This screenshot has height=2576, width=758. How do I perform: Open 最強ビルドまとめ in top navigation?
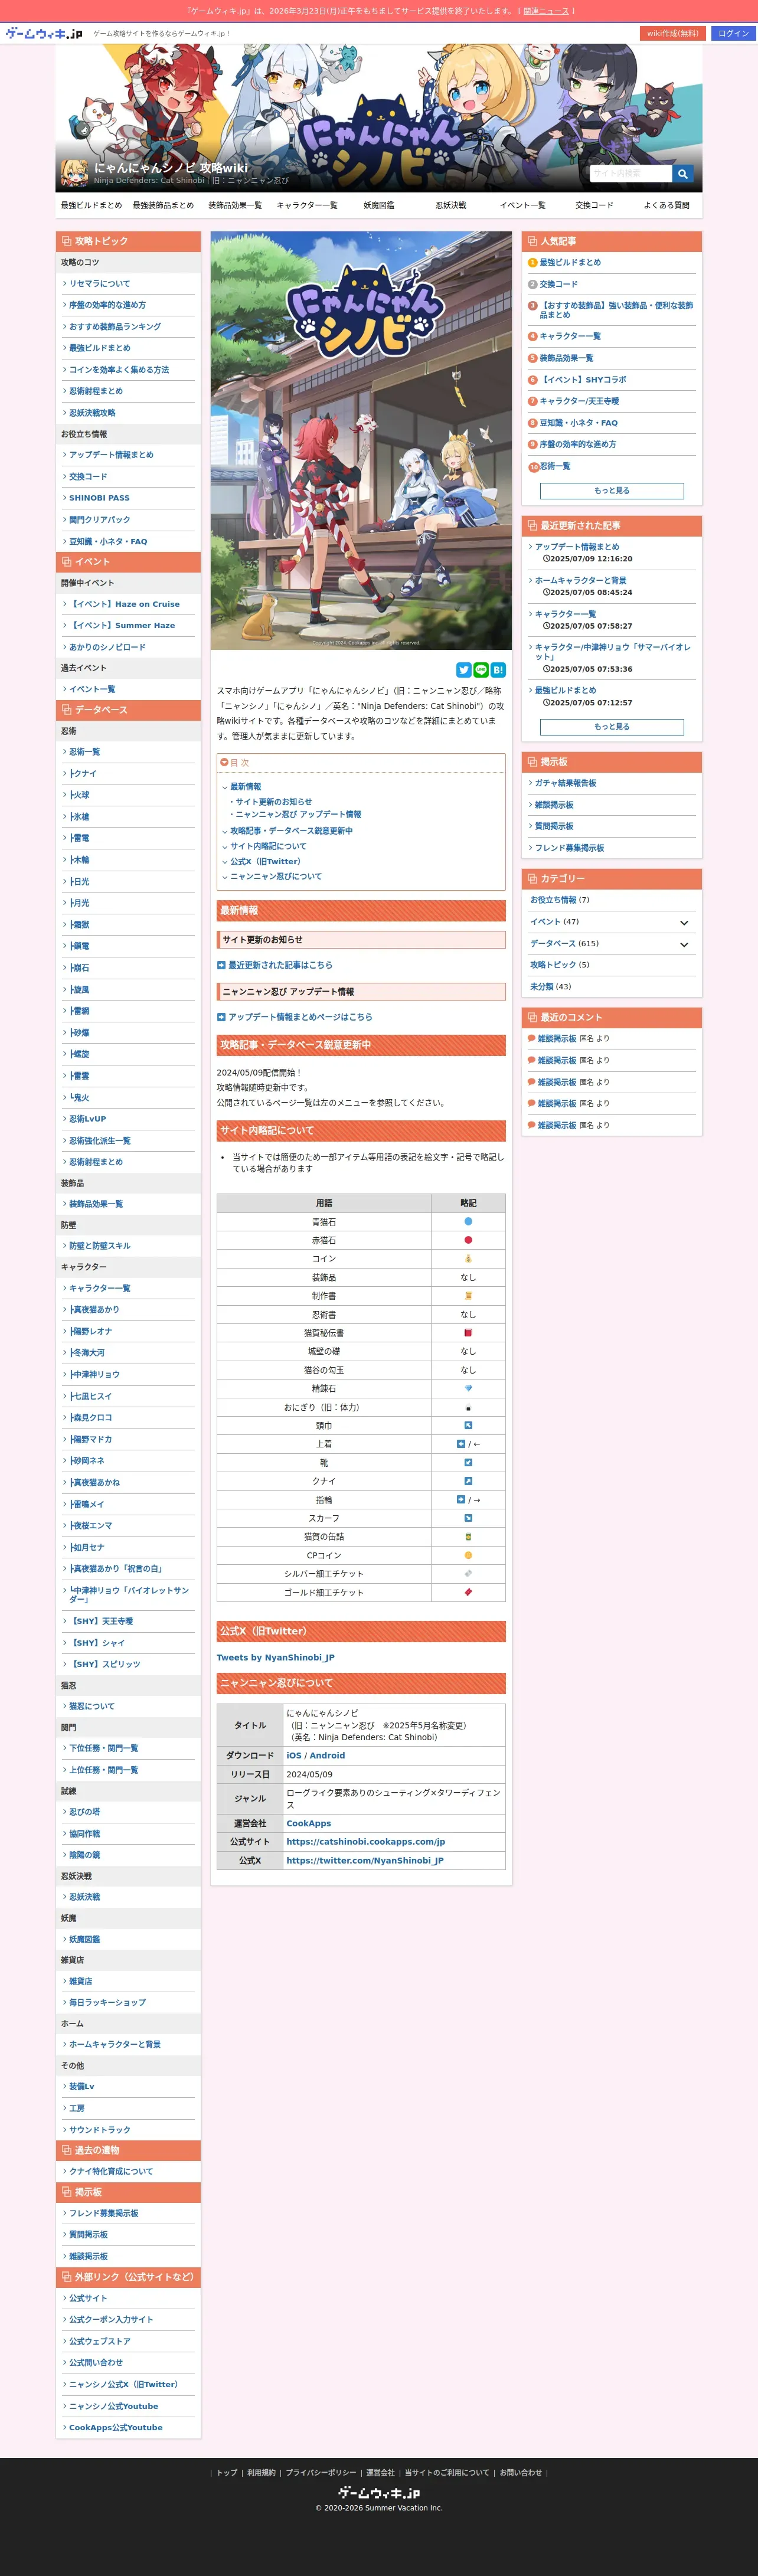[x=91, y=205]
